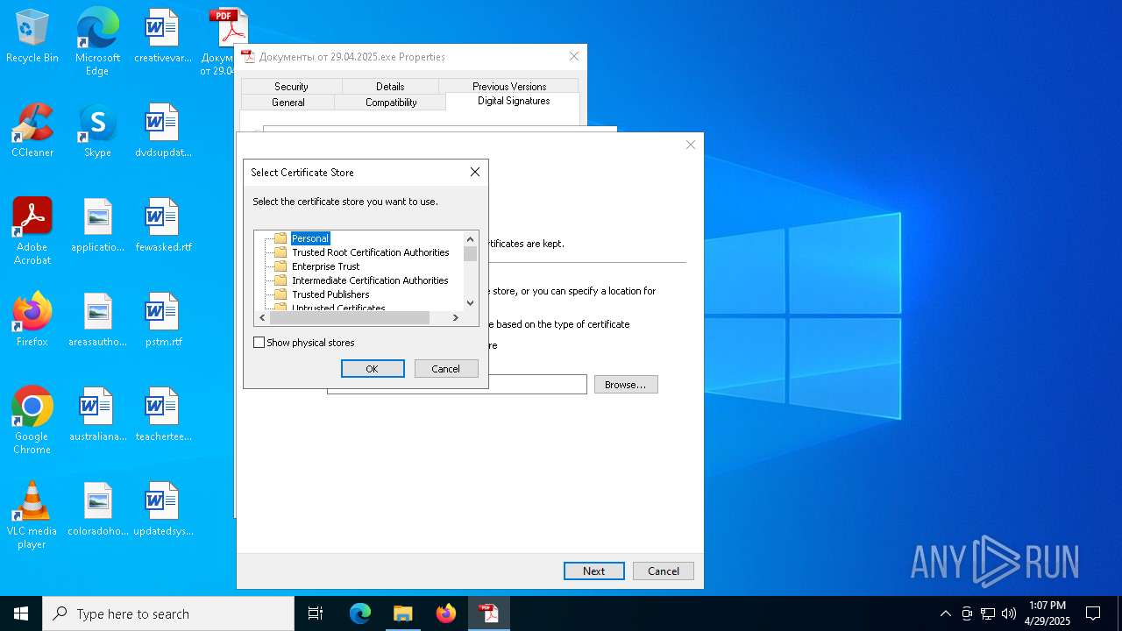
Task: Close the Select Certificate Store dialog
Action: point(475,172)
